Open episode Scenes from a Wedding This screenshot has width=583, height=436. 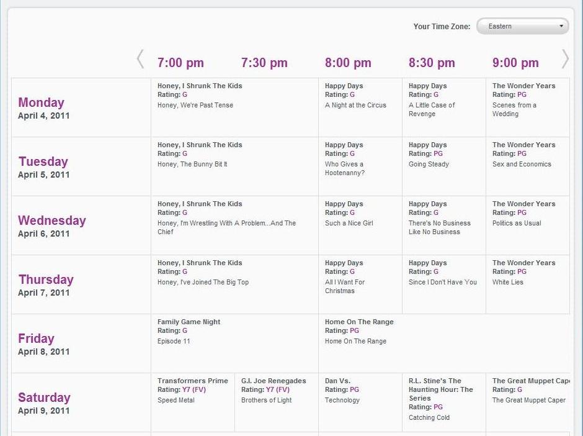tap(514, 109)
